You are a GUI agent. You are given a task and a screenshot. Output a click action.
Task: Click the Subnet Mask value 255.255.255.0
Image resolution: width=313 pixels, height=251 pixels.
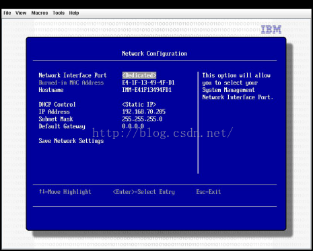click(142, 119)
